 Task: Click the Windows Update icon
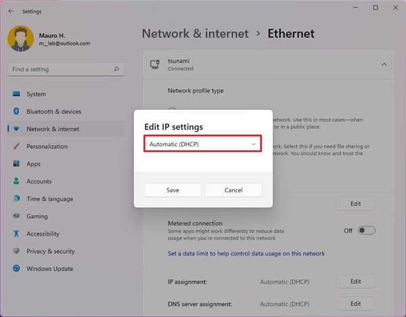point(16,269)
